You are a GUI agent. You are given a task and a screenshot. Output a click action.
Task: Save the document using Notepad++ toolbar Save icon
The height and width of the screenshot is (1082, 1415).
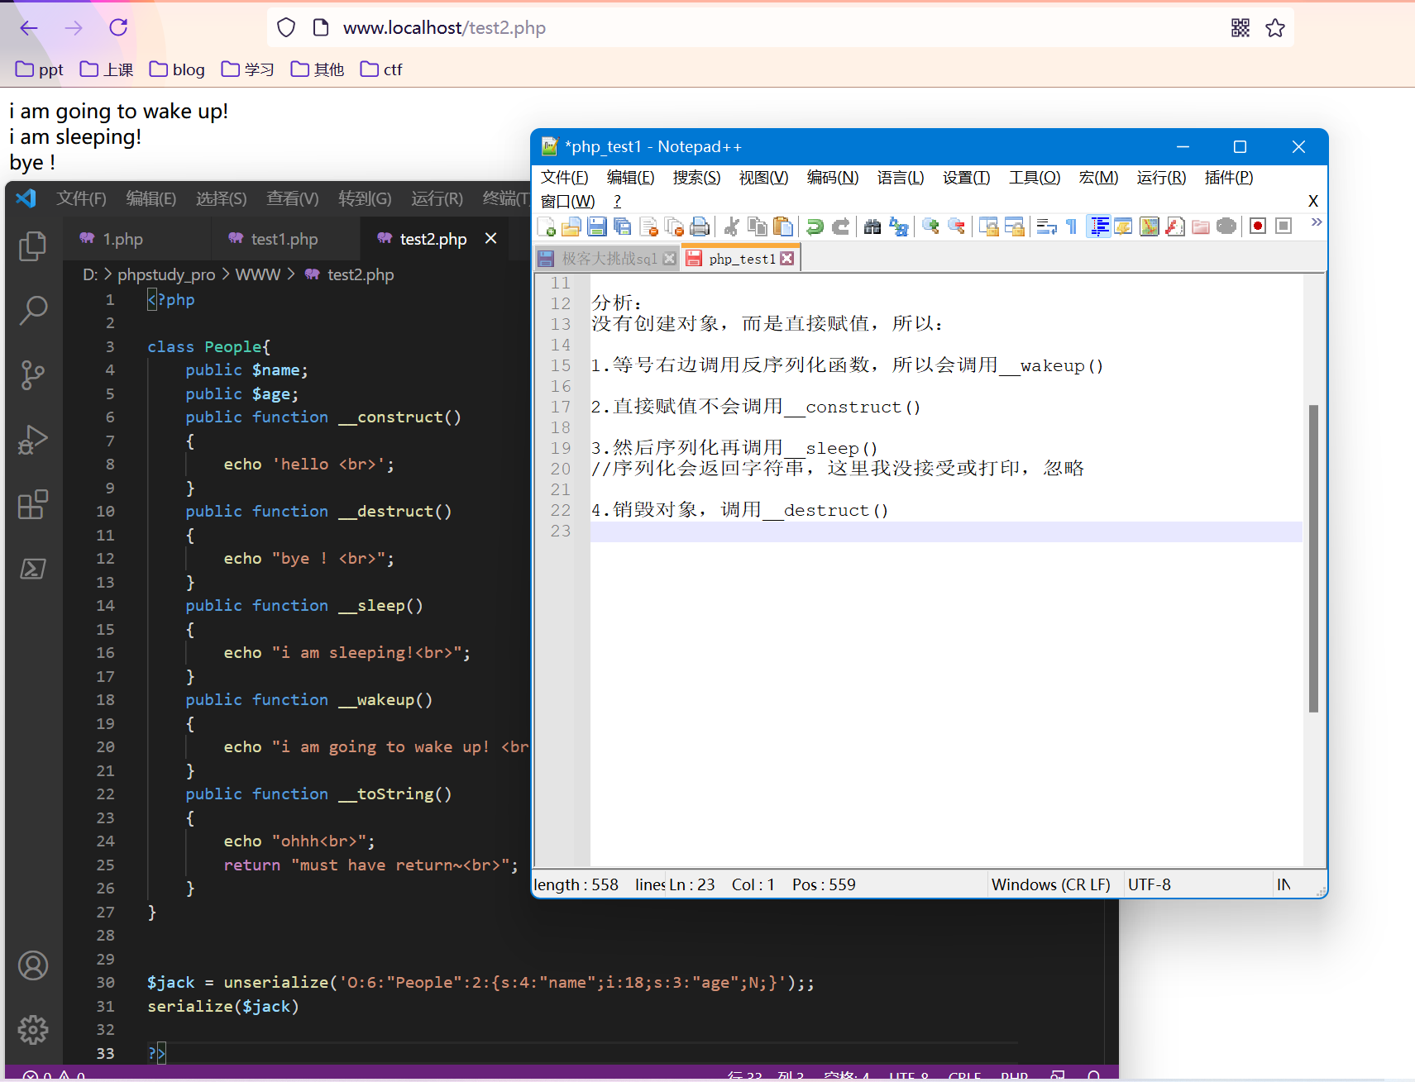click(x=597, y=226)
